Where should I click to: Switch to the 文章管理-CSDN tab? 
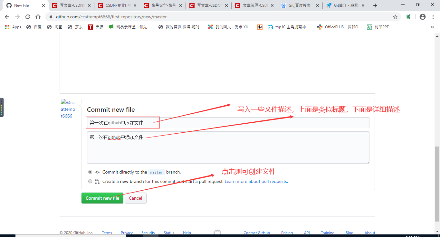click(x=254, y=5)
